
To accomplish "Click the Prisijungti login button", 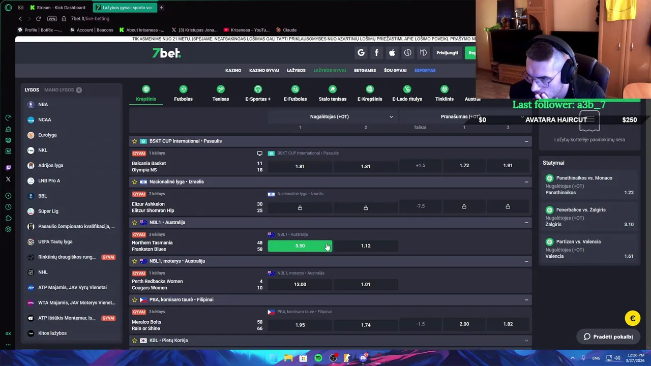I will tap(447, 53).
